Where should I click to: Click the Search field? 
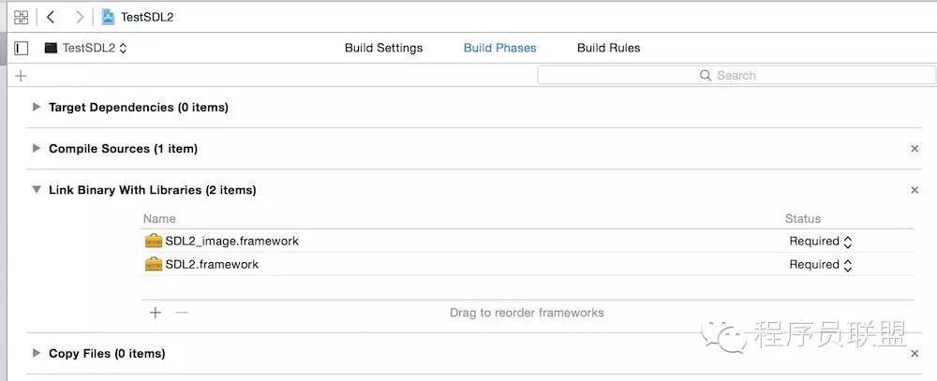click(x=736, y=75)
